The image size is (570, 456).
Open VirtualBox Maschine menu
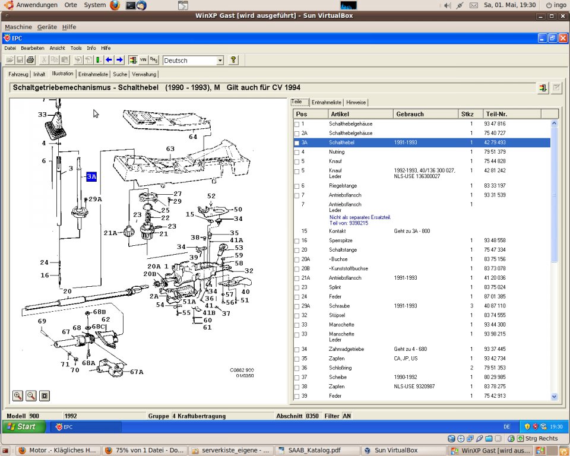point(18,27)
